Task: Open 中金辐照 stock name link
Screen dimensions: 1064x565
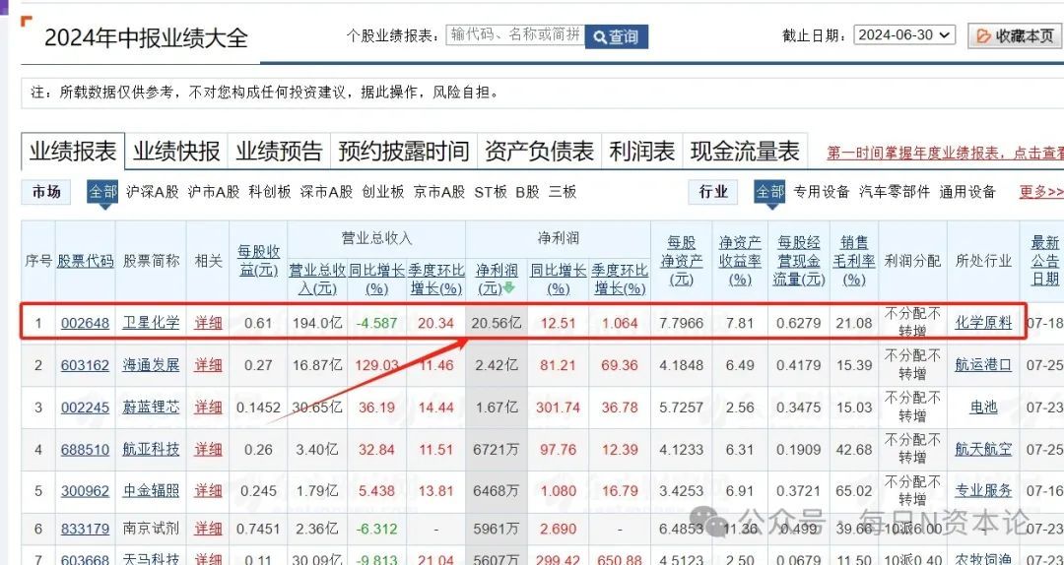Action: pyautogui.click(x=152, y=491)
